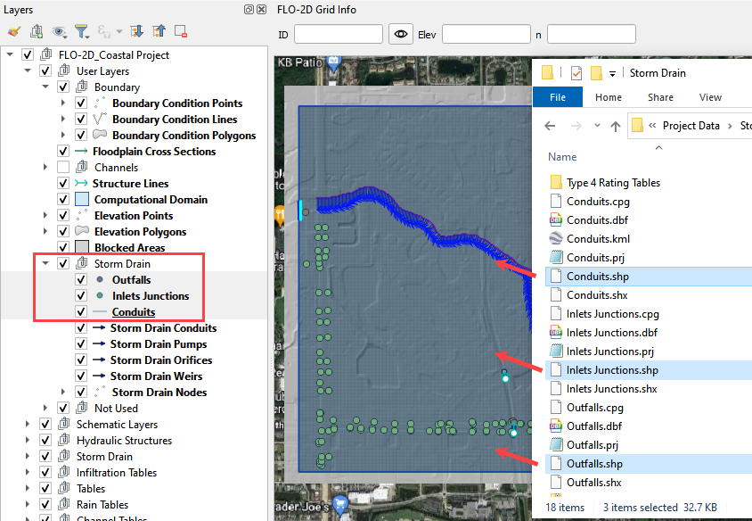Screen dimensions: 752x521
Task: Open the layer styling panel brush icon
Action: (14, 31)
